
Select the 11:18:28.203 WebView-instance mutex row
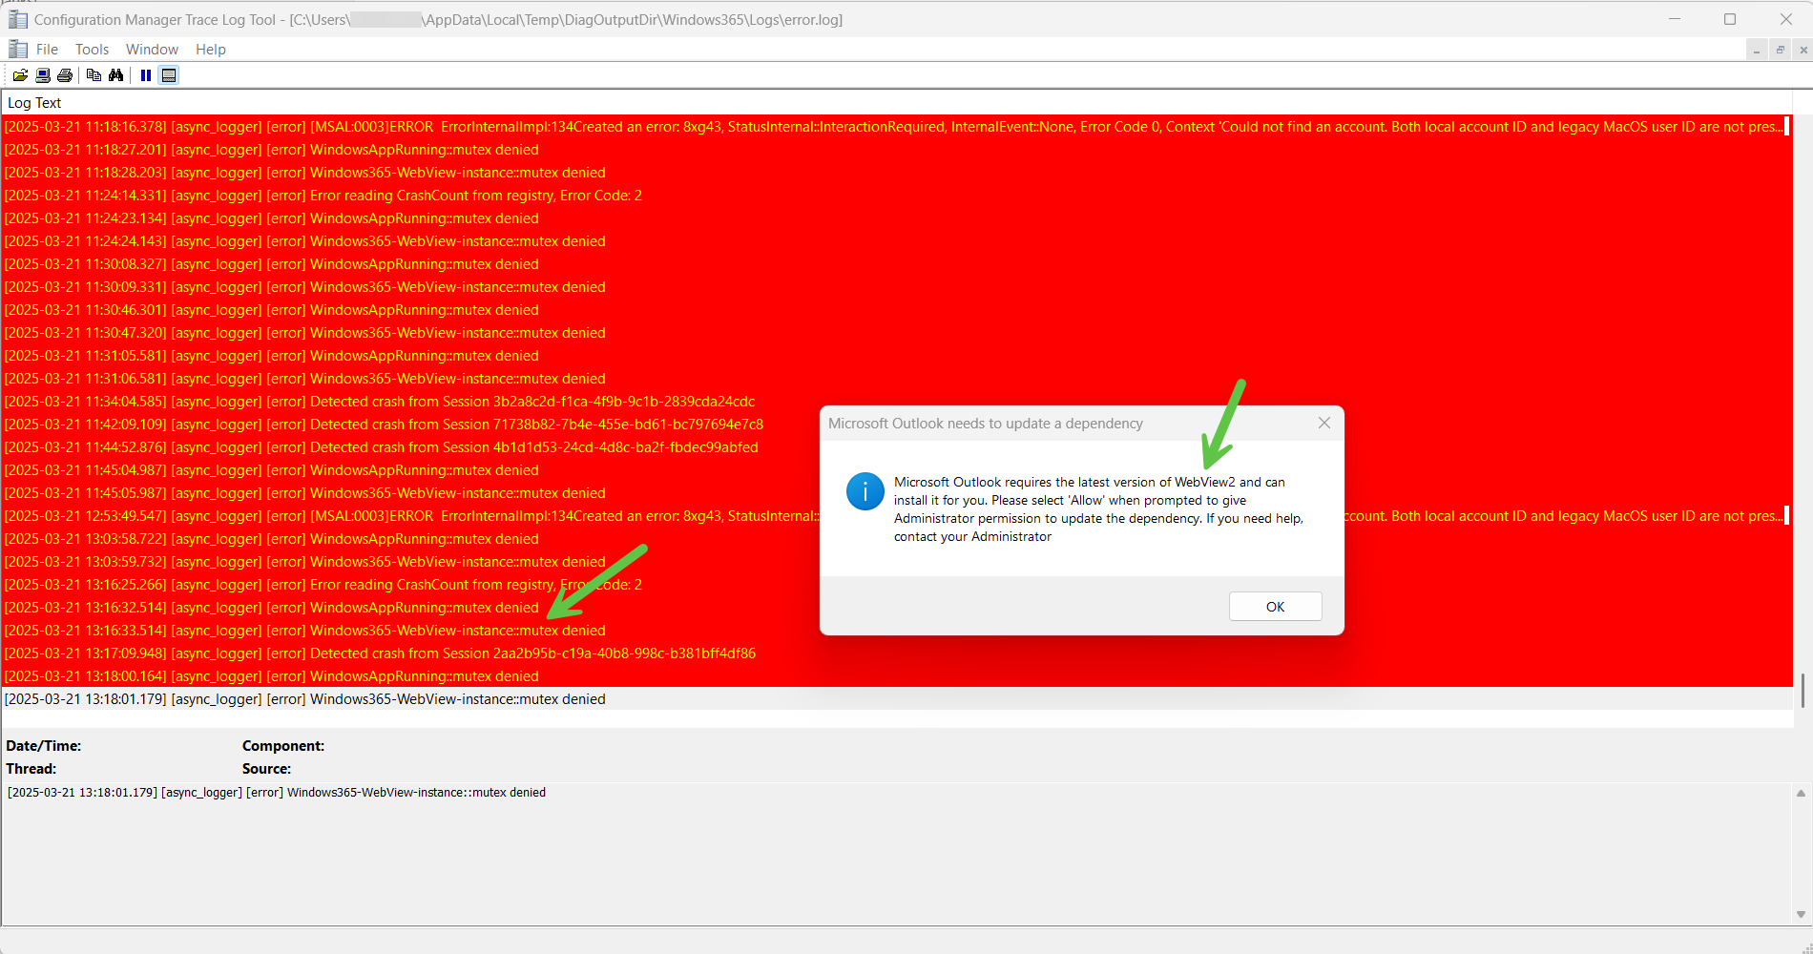coord(897,173)
